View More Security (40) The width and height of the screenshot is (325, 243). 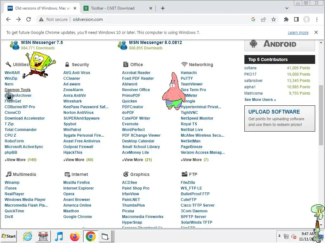coord(78,160)
